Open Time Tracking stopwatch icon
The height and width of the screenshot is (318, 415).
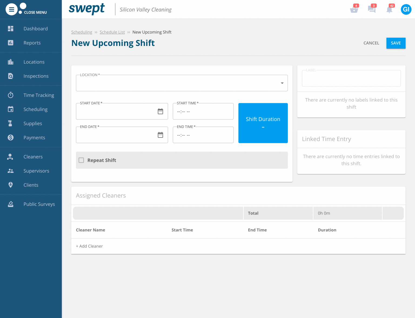coord(11,95)
